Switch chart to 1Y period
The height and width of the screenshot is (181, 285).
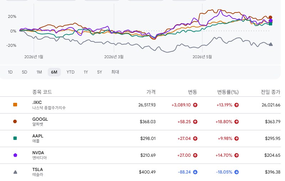[x=86, y=72]
